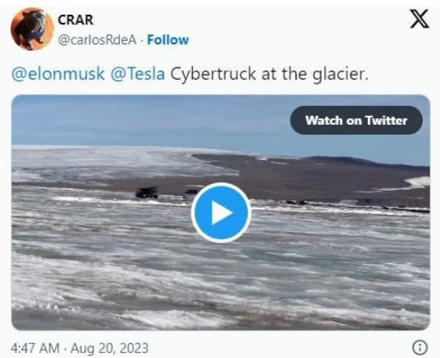Play the video with blue play button
Image resolution: width=440 pixels, height=358 pixels.
click(x=221, y=213)
